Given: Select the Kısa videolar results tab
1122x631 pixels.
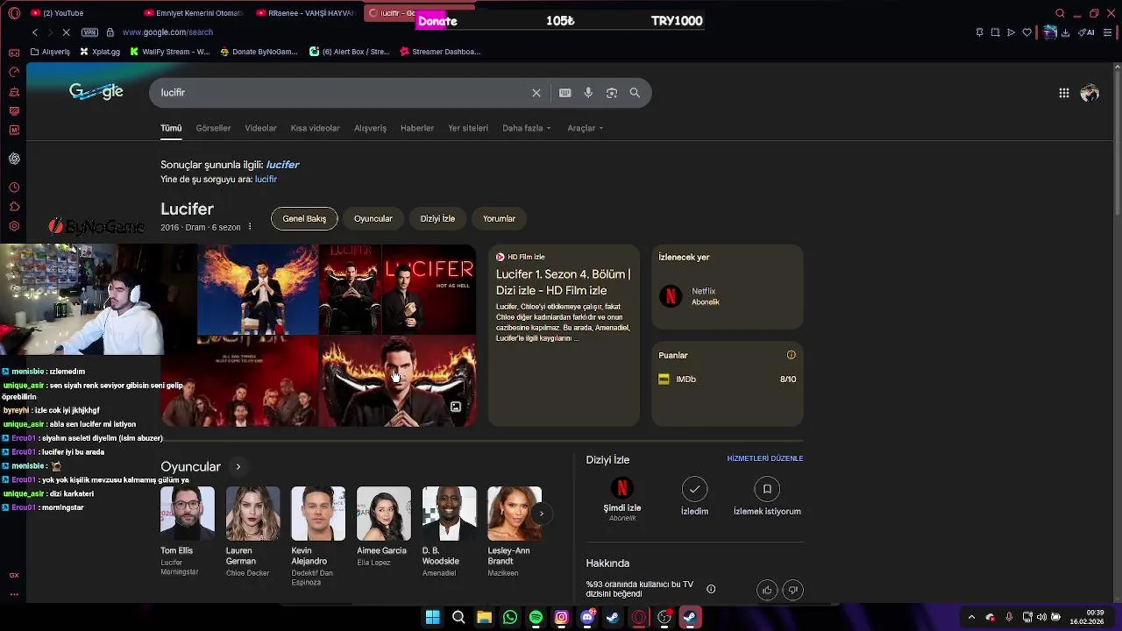Looking at the screenshot, I should [x=315, y=128].
